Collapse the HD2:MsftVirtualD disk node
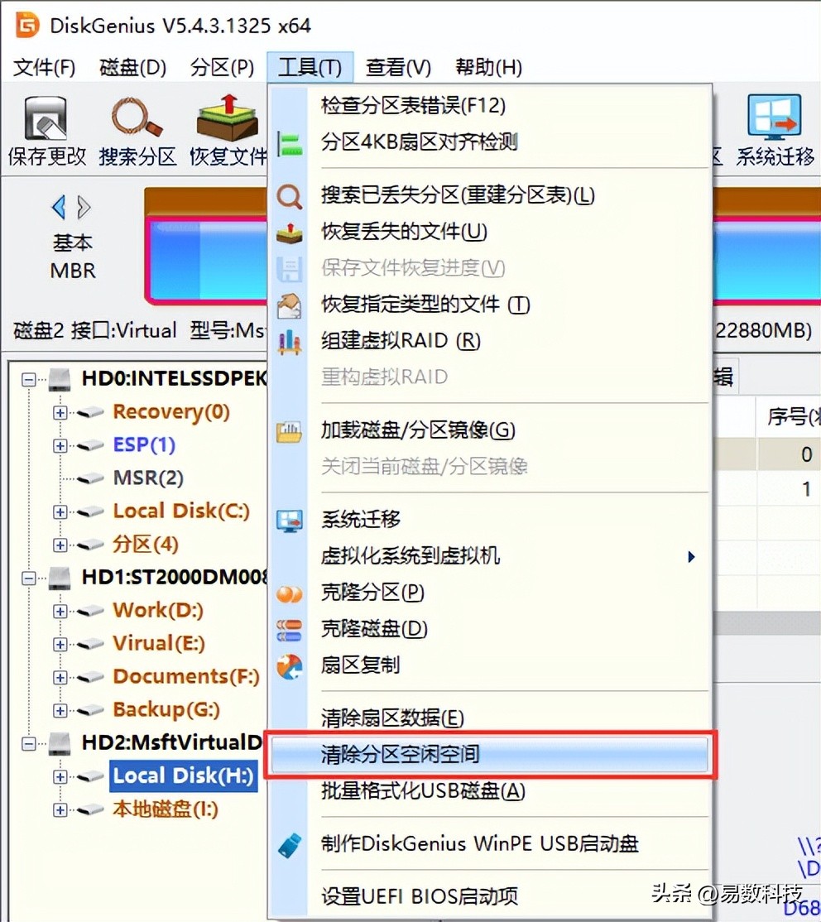The height and width of the screenshot is (922, 821). (x=28, y=744)
